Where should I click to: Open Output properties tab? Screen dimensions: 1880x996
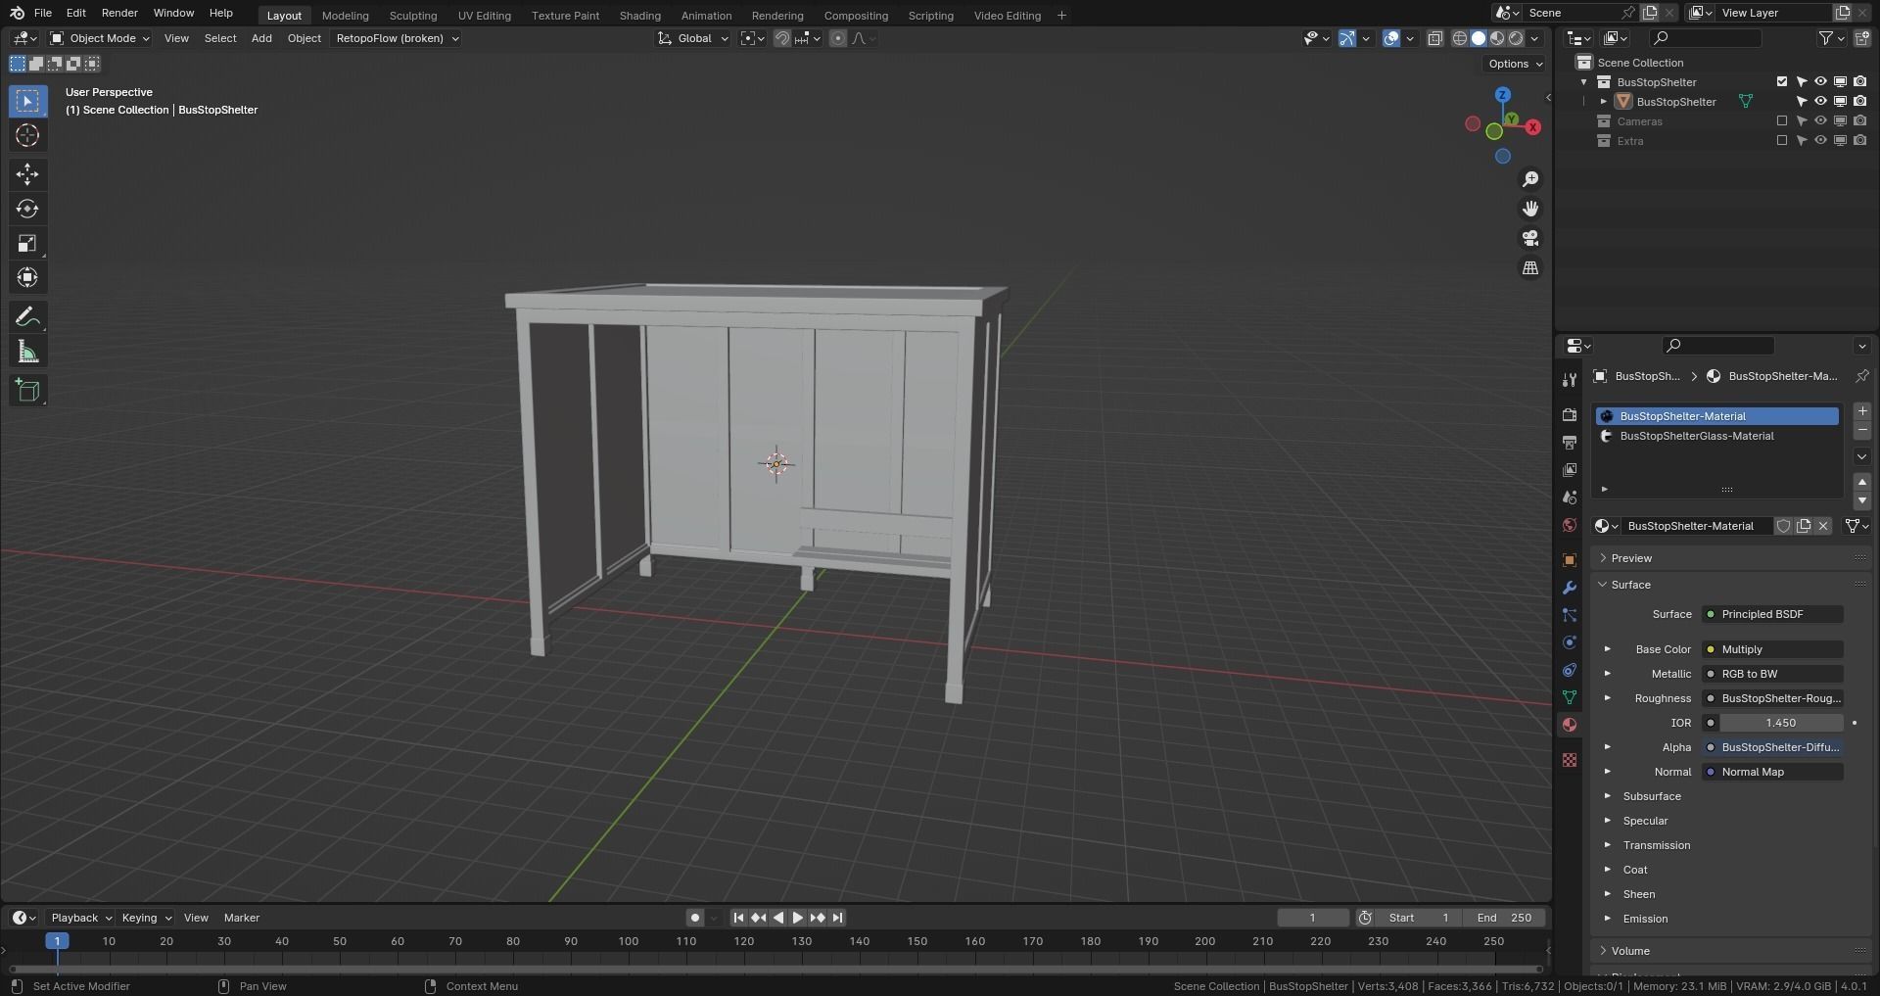coord(1570,443)
